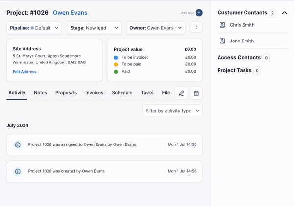
Task: Open the Owner Owen Evans dropdown
Action: pos(155,28)
